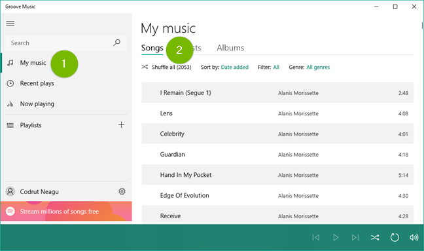Click Alanis Morissette artist in Lens row

(298, 113)
